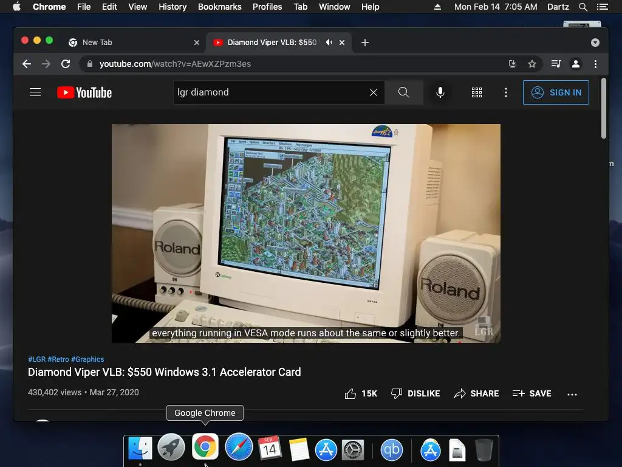Open Calendar from the Dock
The image size is (622, 467).
(270, 448)
